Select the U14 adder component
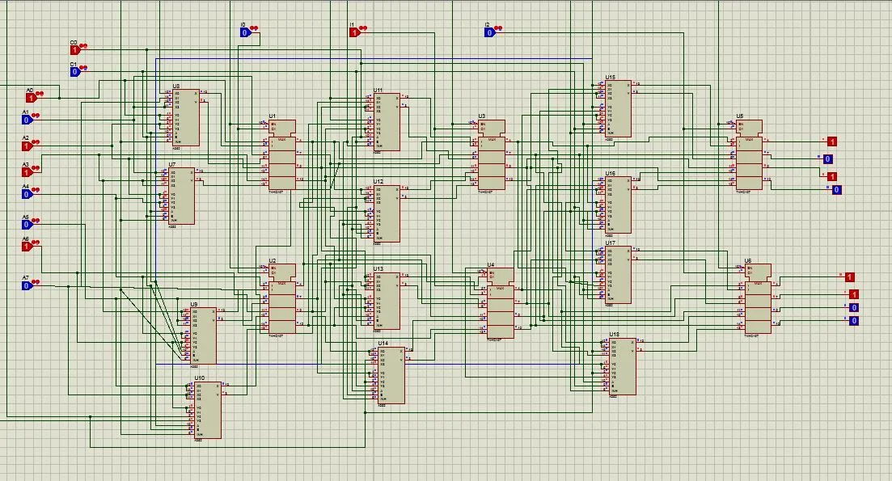The height and width of the screenshot is (481, 892). pyautogui.click(x=392, y=375)
